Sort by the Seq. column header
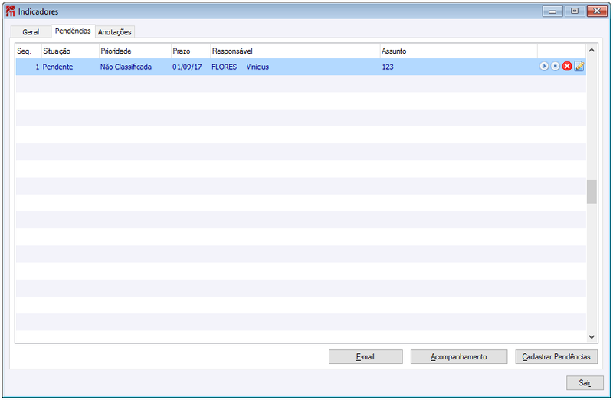The height and width of the screenshot is (400, 613). [x=28, y=51]
